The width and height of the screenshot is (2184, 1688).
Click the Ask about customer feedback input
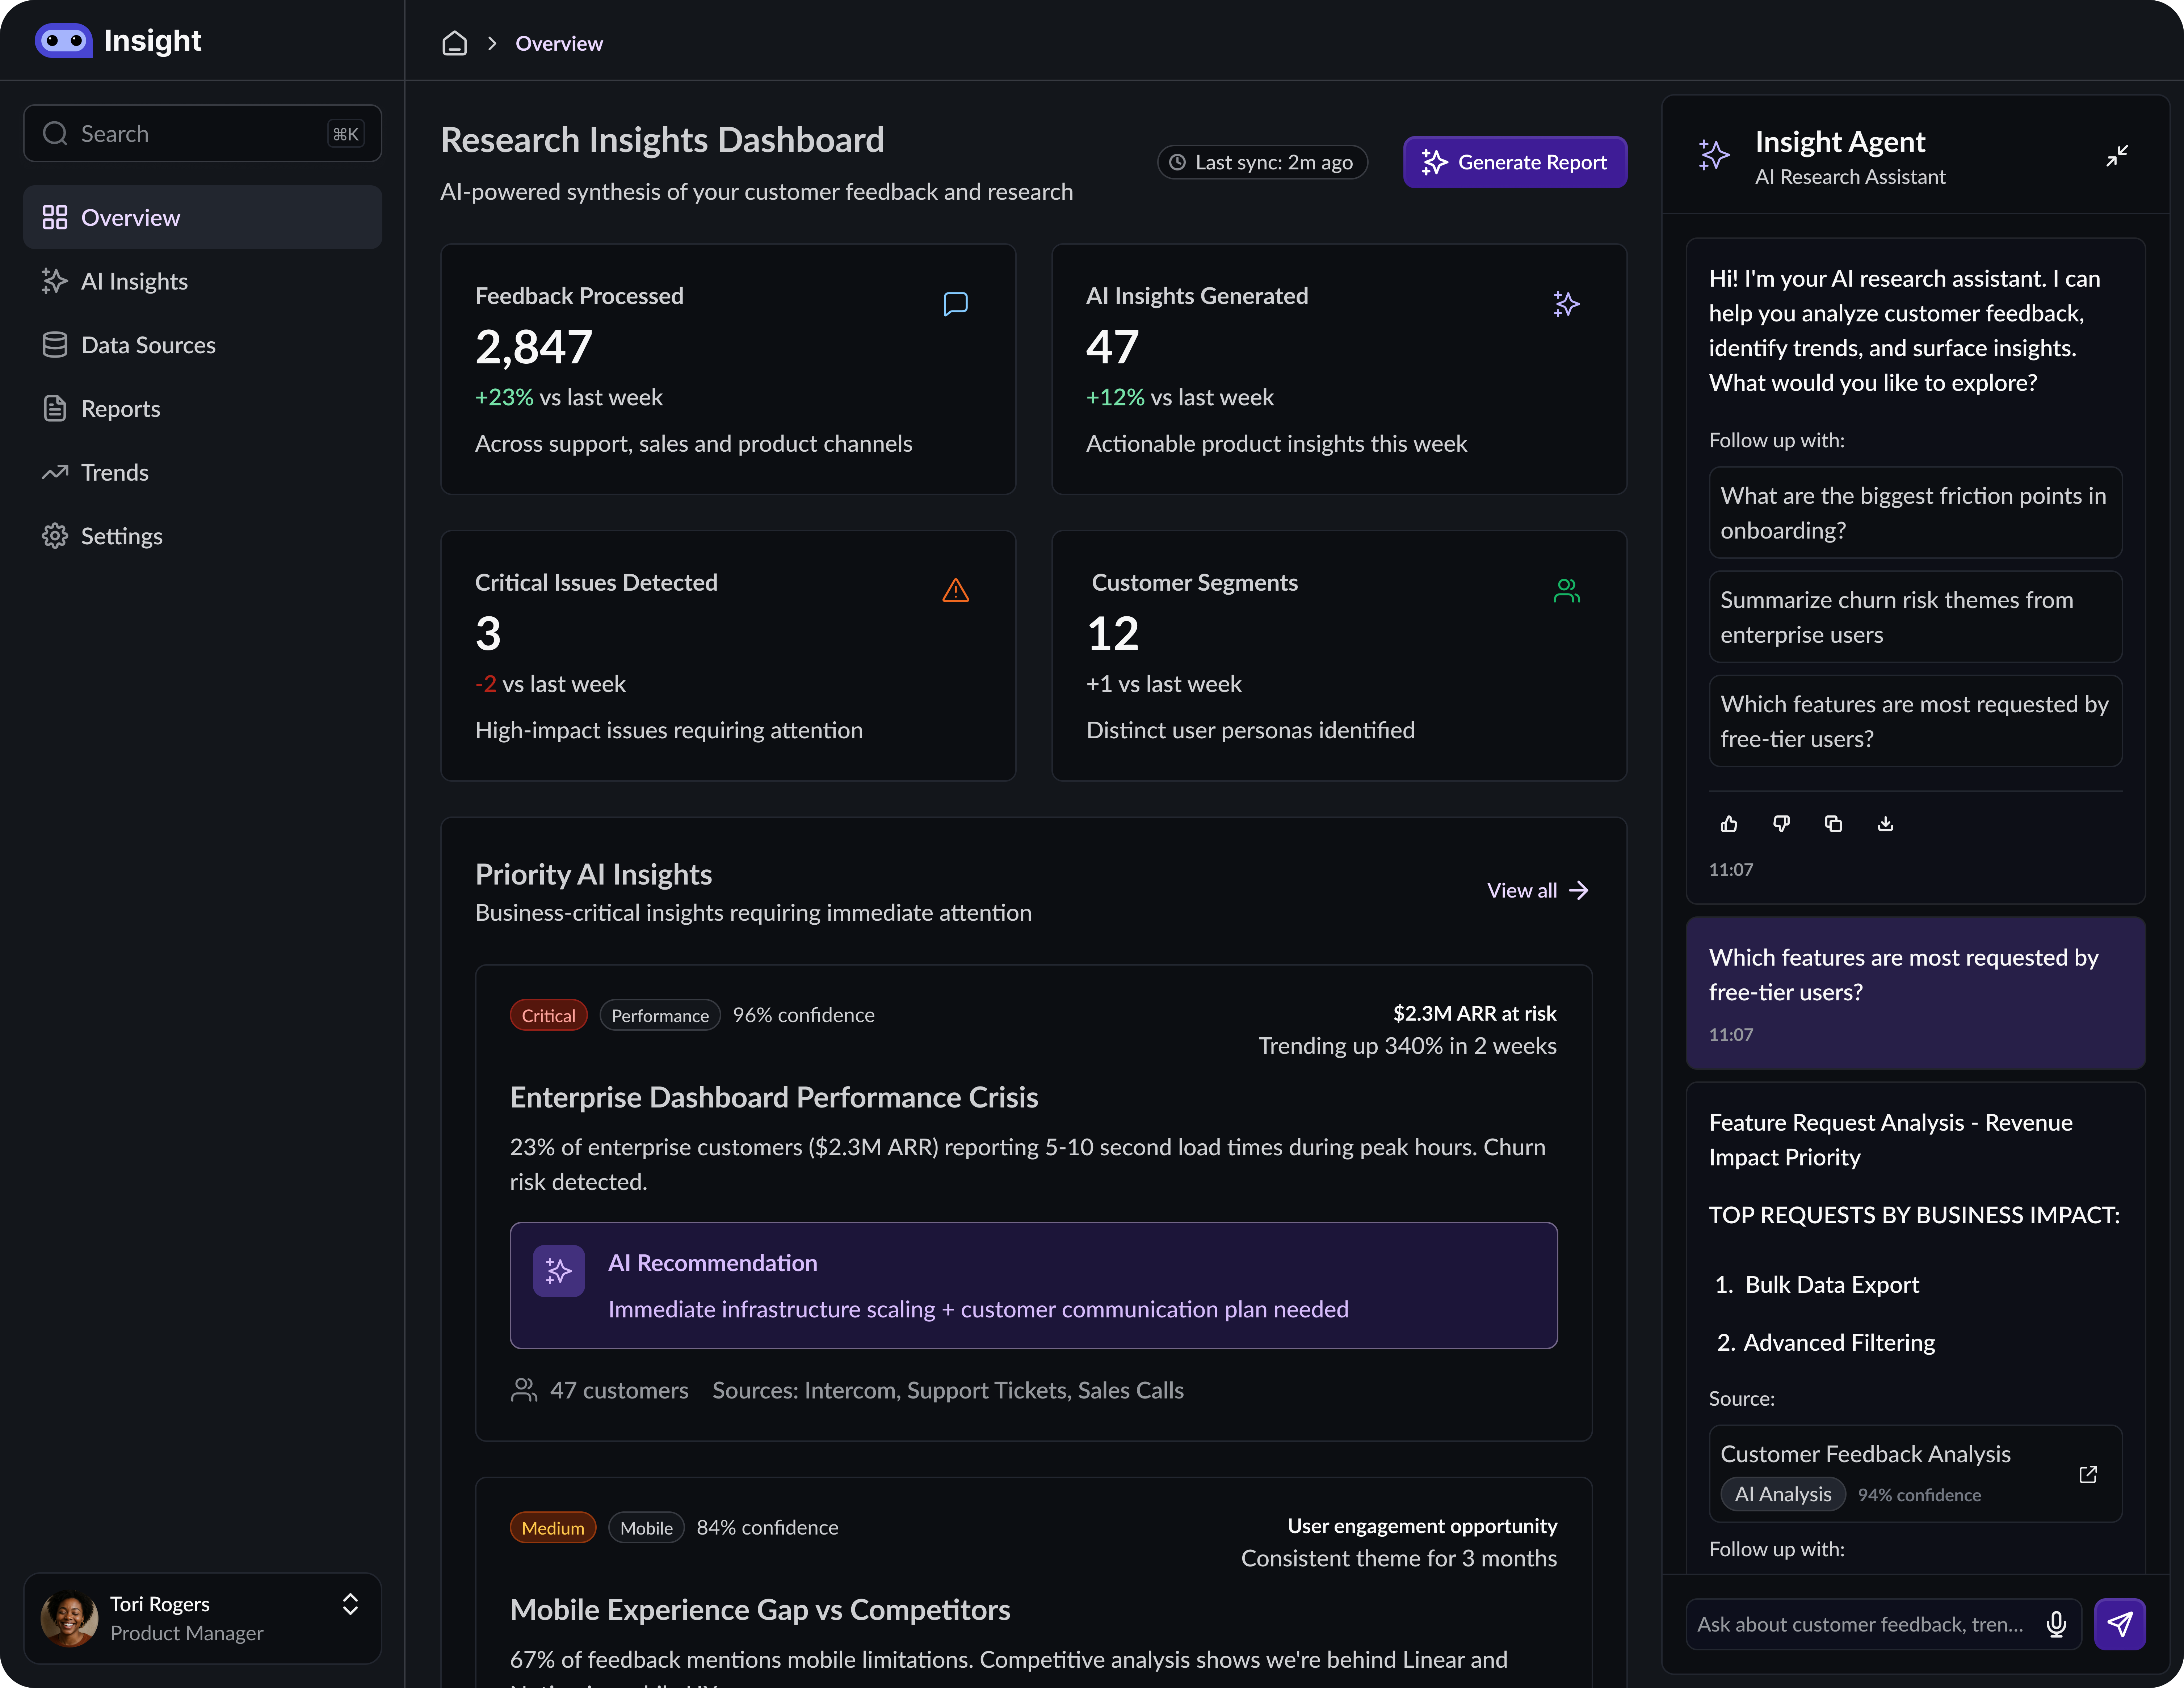(x=1862, y=1624)
